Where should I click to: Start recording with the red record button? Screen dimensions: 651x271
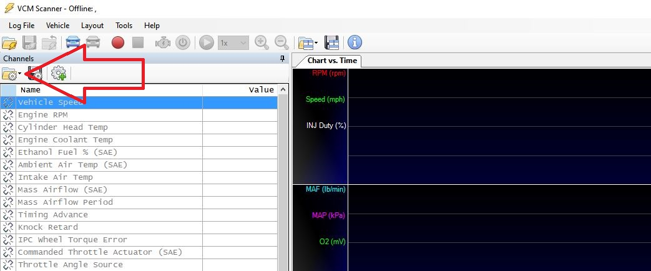pyautogui.click(x=118, y=42)
